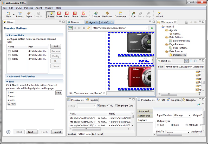Click the Next button in wizard
This screenshot has width=208, height=144.
[x=31, y=132]
